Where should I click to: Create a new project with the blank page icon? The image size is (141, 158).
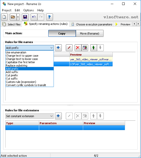[x=4, y=17]
